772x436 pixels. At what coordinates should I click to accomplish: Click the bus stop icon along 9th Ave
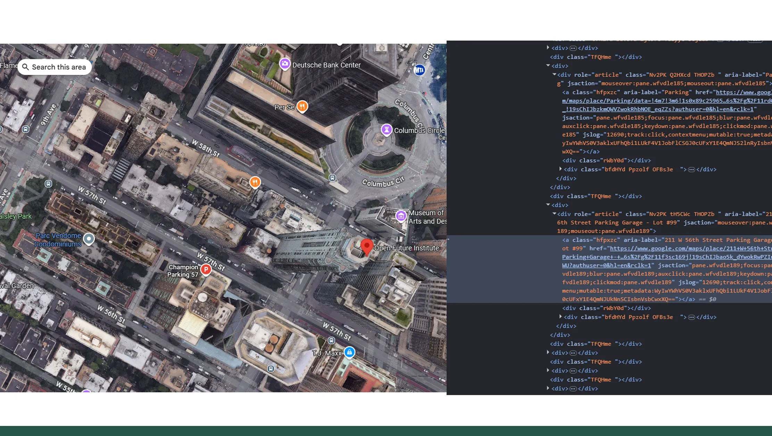[25, 129]
